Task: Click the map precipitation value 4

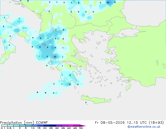Action: coord(41,38)
